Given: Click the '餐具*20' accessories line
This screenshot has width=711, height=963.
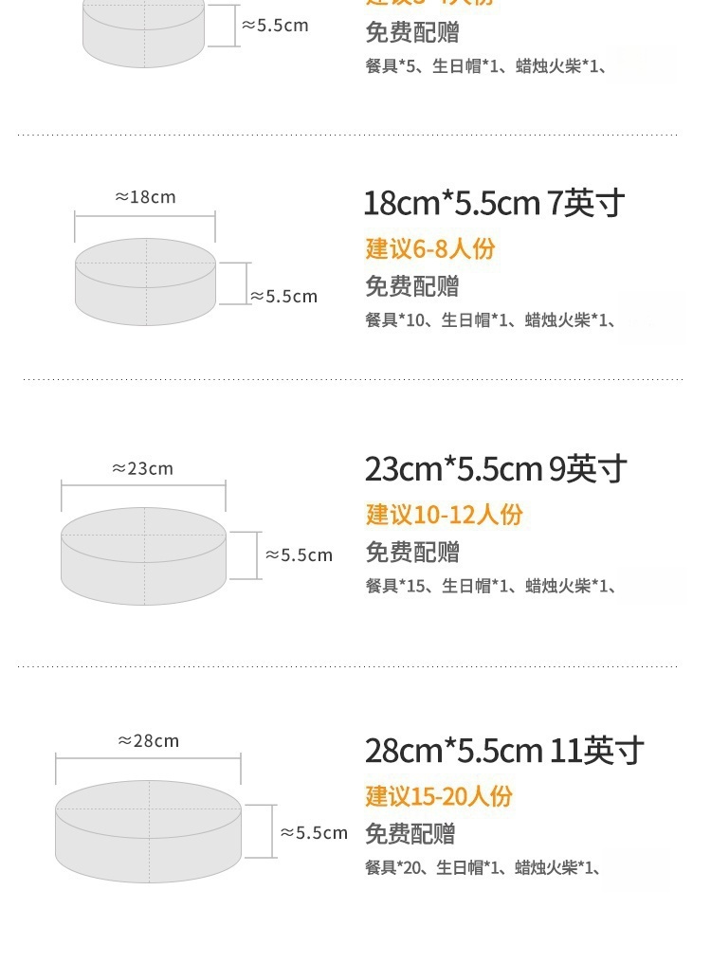Looking at the screenshot, I should tap(483, 867).
